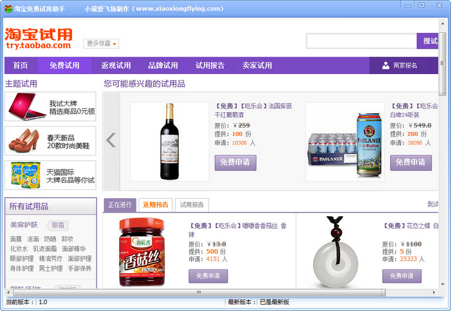Click 免费申请 for 香菇丝

208,276
